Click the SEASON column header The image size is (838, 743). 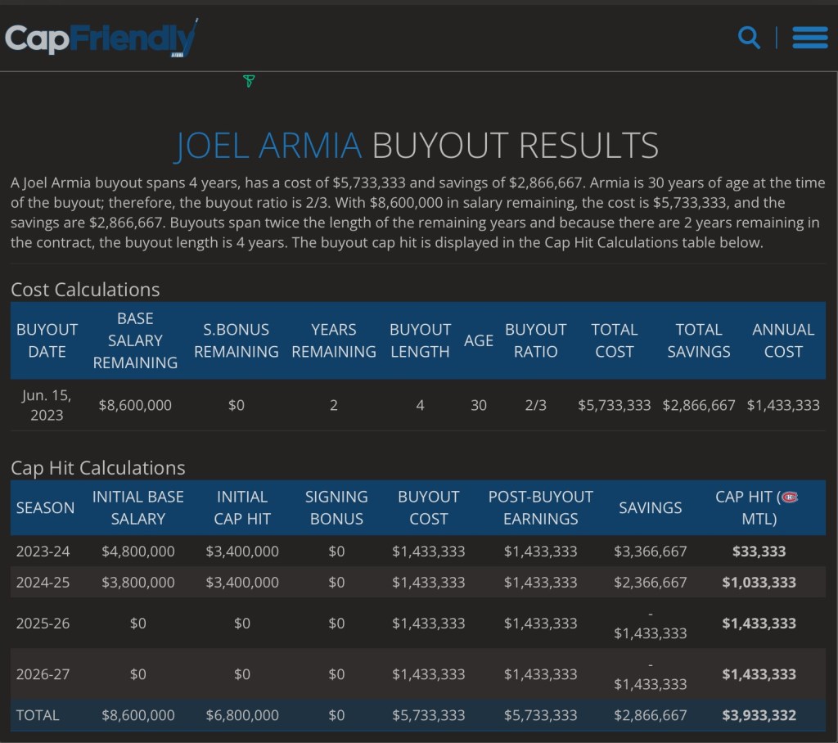(x=45, y=507)
